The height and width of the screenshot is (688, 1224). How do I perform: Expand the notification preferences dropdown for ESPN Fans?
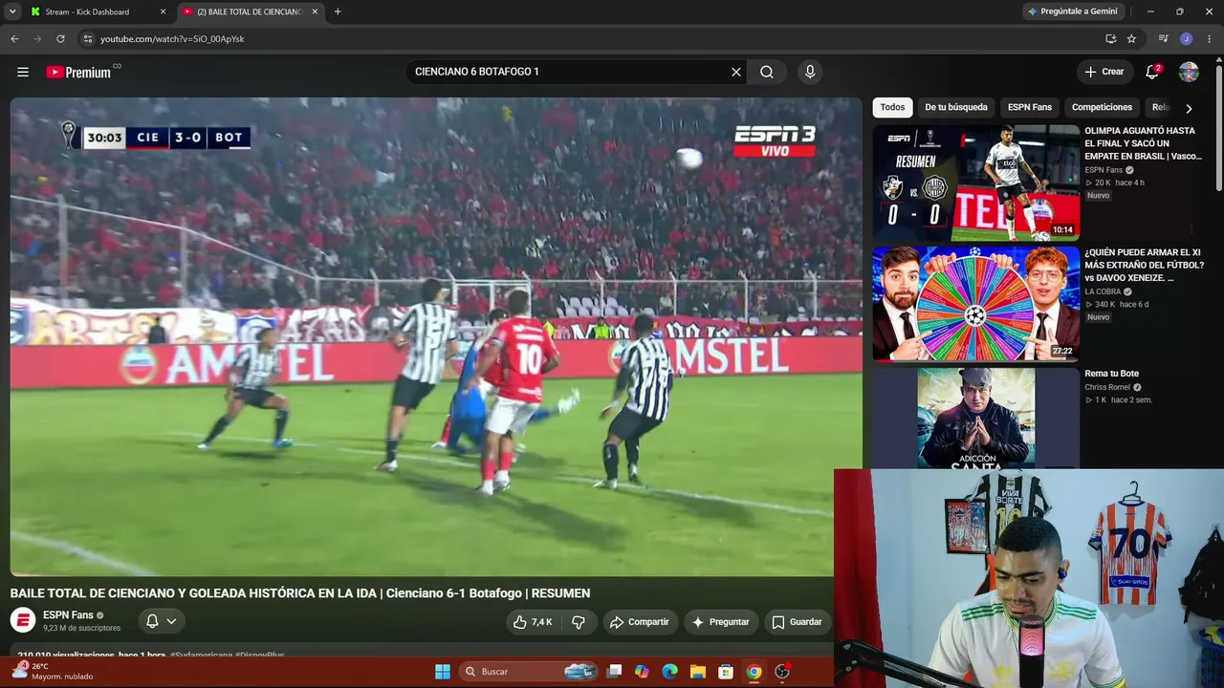point(171,622)
